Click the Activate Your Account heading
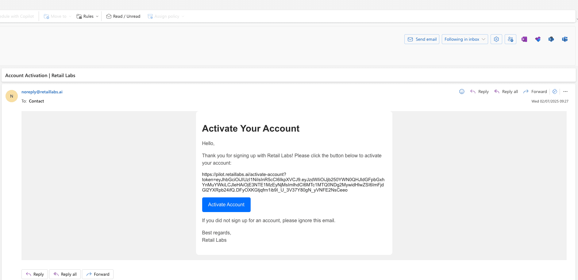Image resolution: width=578 pixels, height=280 pixels. coord(251,129)
